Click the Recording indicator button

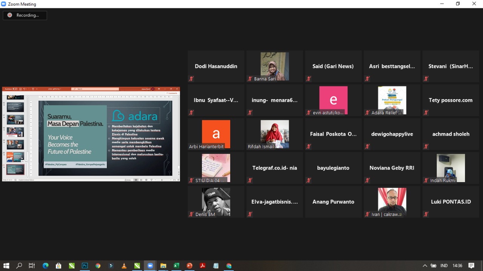(x=25, y=15)
